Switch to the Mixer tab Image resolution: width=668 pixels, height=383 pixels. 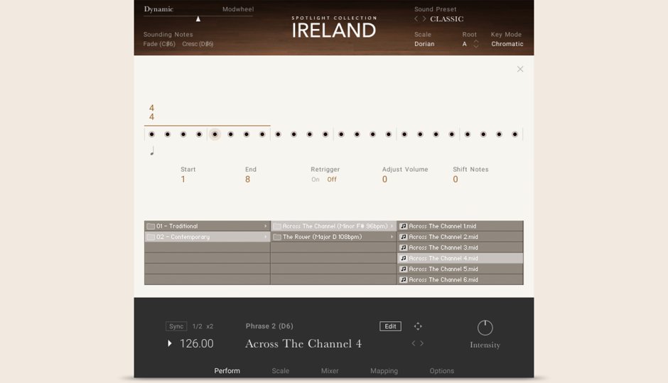click(x=329, y=371)
